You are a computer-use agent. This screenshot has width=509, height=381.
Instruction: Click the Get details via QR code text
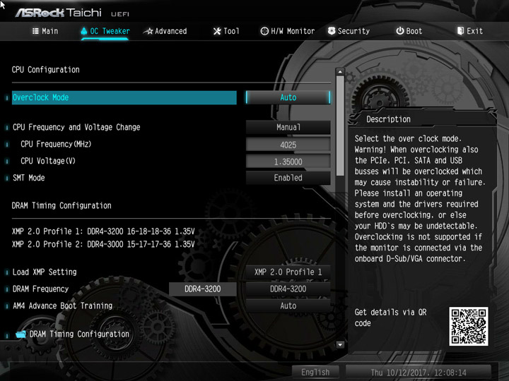tap(390, 317)
